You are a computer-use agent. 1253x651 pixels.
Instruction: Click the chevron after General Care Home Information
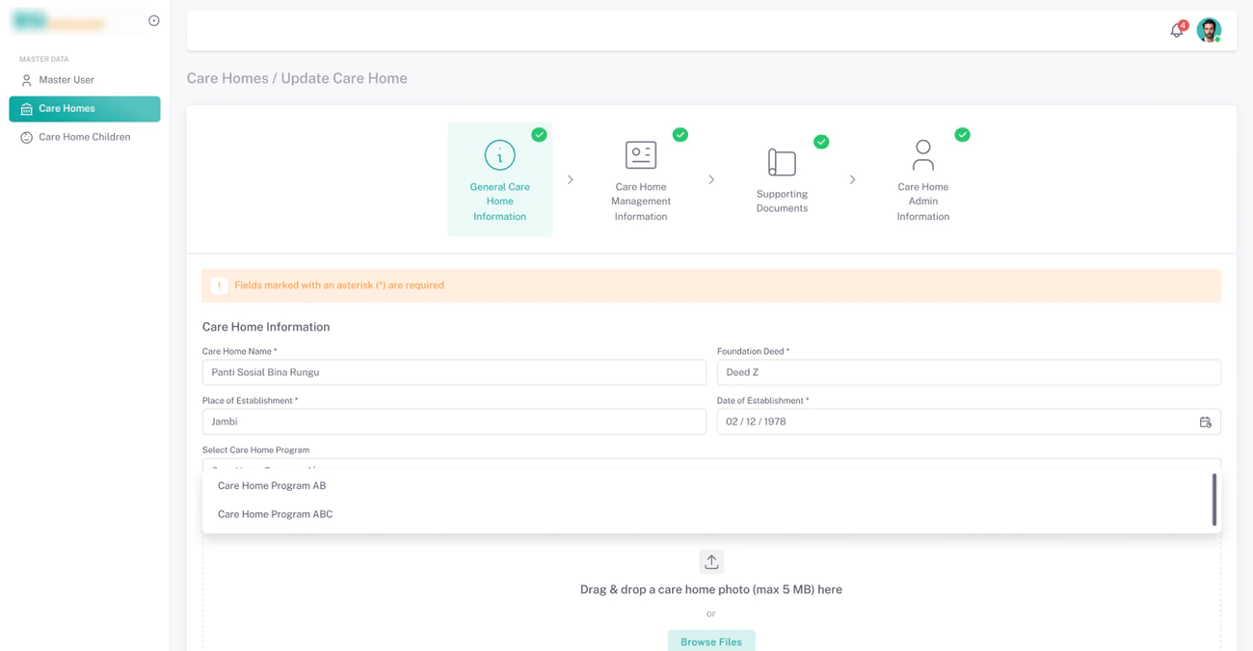(x=571, y=179)
